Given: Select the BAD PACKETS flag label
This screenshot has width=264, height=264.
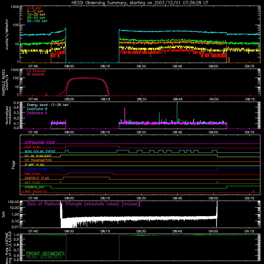Looking at the screenshot, I should [x=36, y=191].
